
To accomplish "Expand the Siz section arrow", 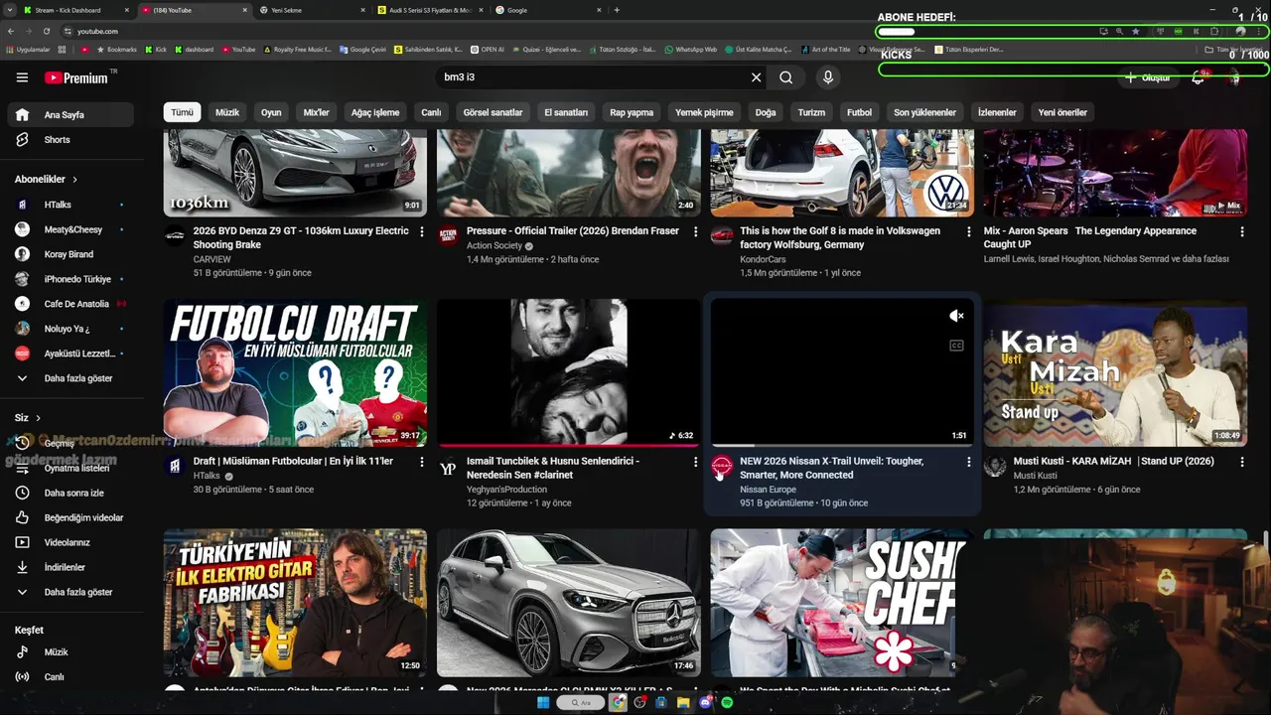I will tap(39, 418).
